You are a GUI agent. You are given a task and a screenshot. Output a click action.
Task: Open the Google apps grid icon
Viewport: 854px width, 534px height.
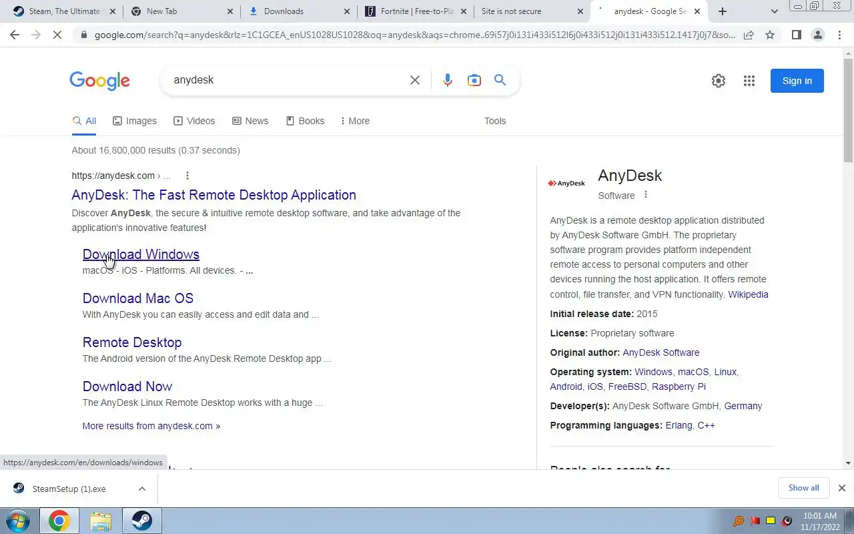pos(749,81)
